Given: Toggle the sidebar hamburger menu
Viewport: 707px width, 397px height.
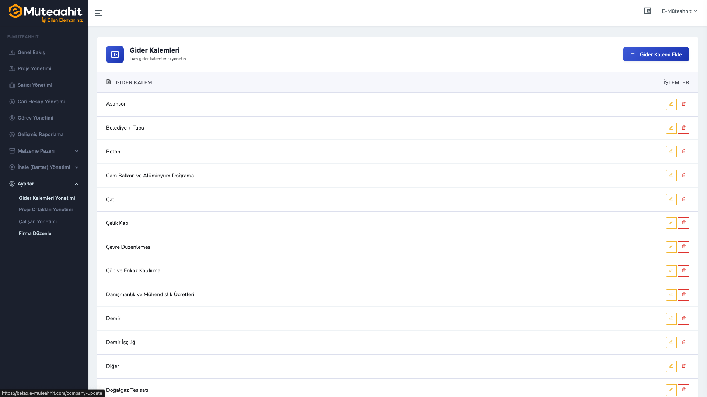Looking at the screenshot, I should 98,13.
